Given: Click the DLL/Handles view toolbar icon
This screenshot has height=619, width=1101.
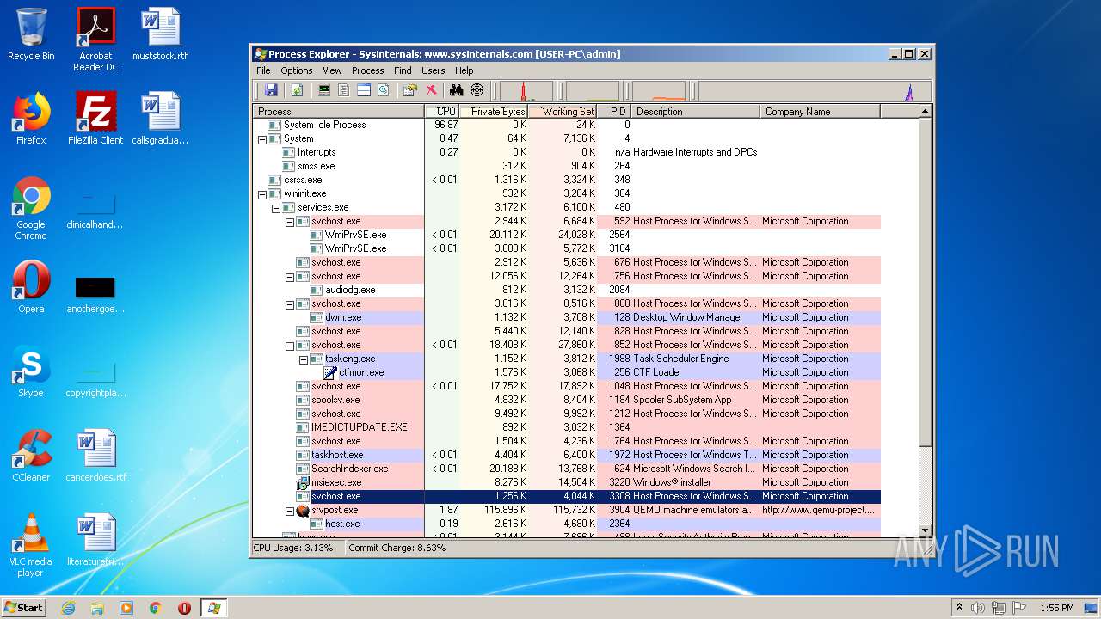Looking at the screenshot, I should [x=384, y=90].
